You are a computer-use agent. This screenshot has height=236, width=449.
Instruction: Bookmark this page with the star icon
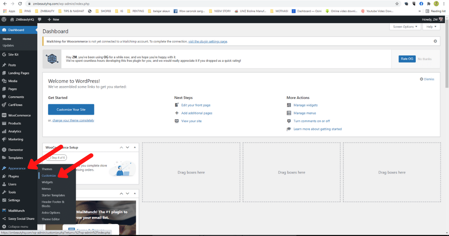pos(397,3)
